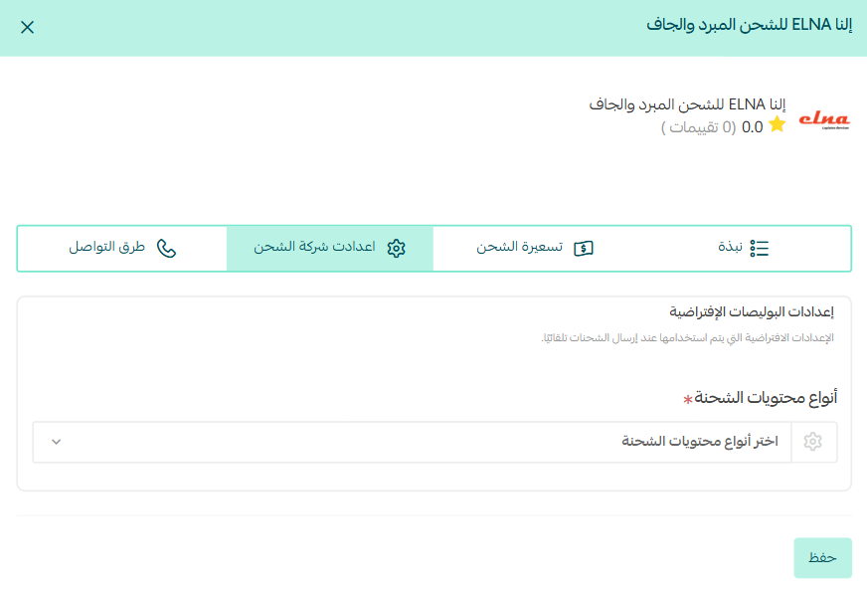The height and width of the screenshot is (592, 867).
Task: Click the gear icon beside the contents dropdown
Action: (x=813, y=442)
